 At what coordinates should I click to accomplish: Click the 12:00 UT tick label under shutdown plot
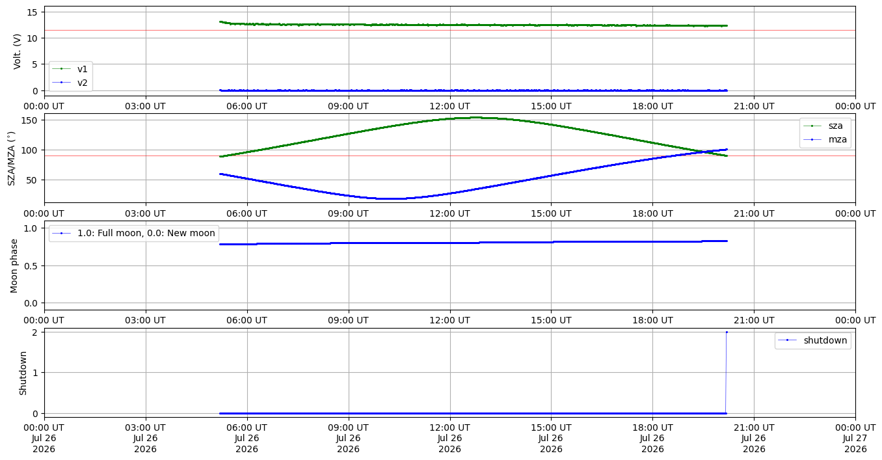449,427
